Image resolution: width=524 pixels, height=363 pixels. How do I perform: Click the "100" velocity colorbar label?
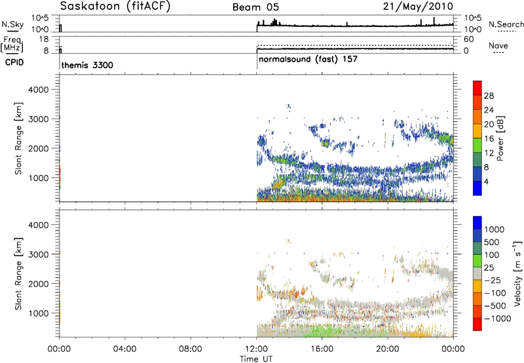point(492,255)
